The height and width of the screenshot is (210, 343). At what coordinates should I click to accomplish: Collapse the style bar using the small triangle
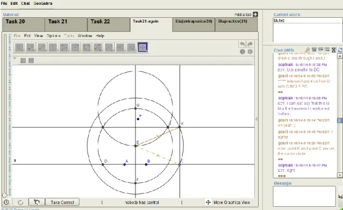[x=15, y=59]
